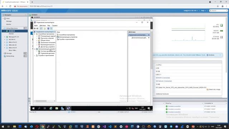This screenshot has width=229, height=129.
Task: Click the blue Help icon in Computer Management toolbar
Action: [48, 29]
